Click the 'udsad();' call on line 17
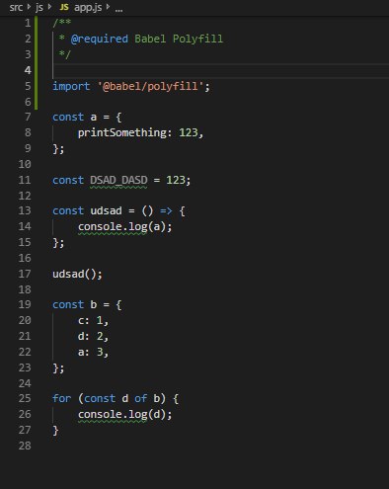This screenshot has width=389, height=489. click(77, 274)
